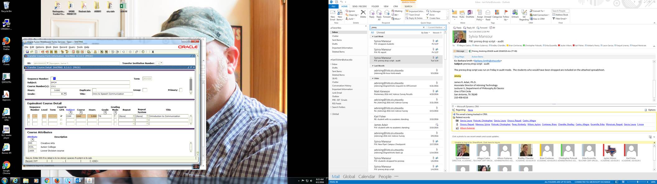
Task: Open the Query menu in Oracle Forms
Action: [72, 47]
